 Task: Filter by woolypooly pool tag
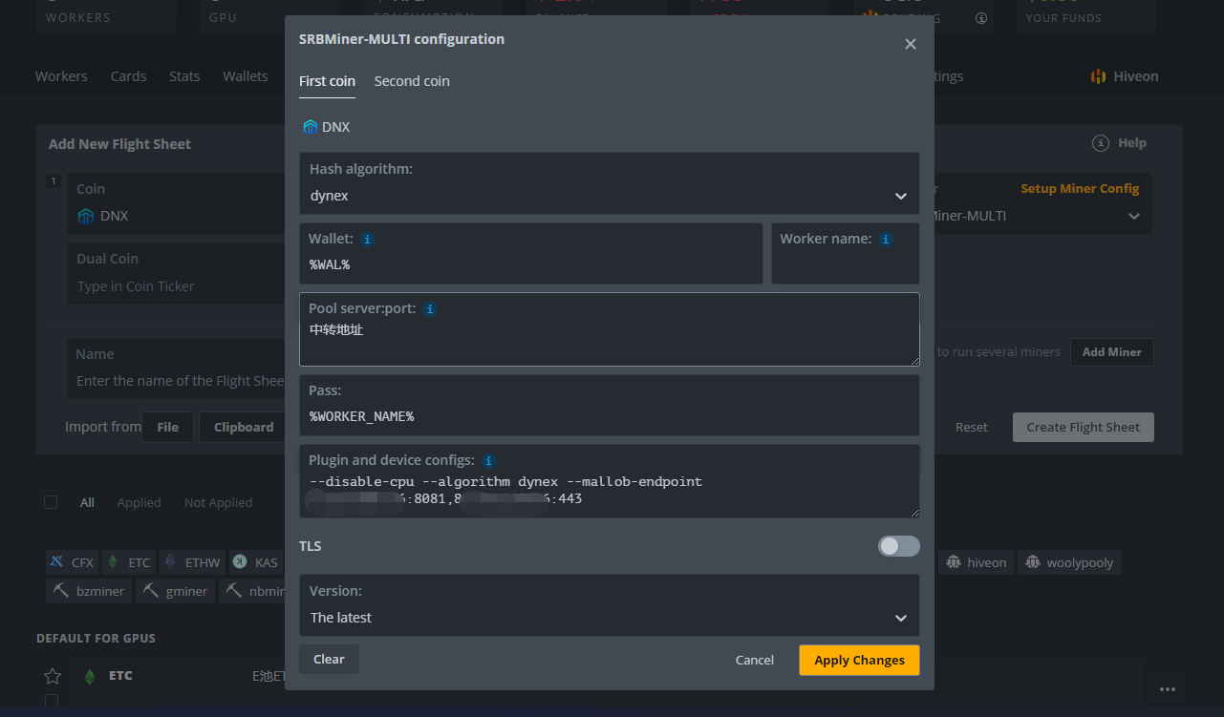(1069, 562)
